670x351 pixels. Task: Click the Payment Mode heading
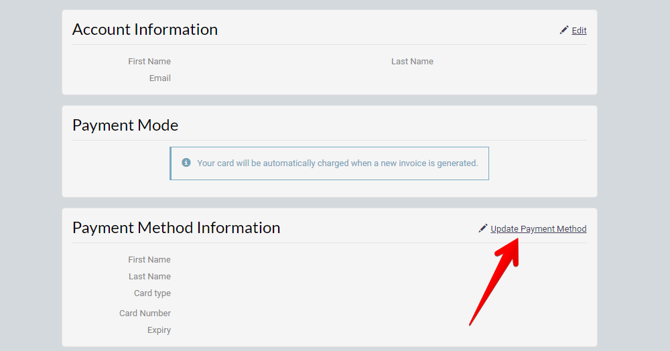(x=125, y=125)
